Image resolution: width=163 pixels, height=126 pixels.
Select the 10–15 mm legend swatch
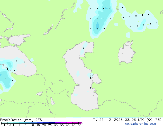pos(34,123)
